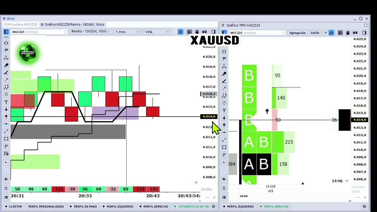The image size is (377, 212).
Task: Delete drawings with trash icon in Renko sidebar
Action: click(6, 188)
